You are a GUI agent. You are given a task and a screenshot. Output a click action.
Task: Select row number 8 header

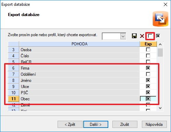pyautogui.click(x=13, y=80)
